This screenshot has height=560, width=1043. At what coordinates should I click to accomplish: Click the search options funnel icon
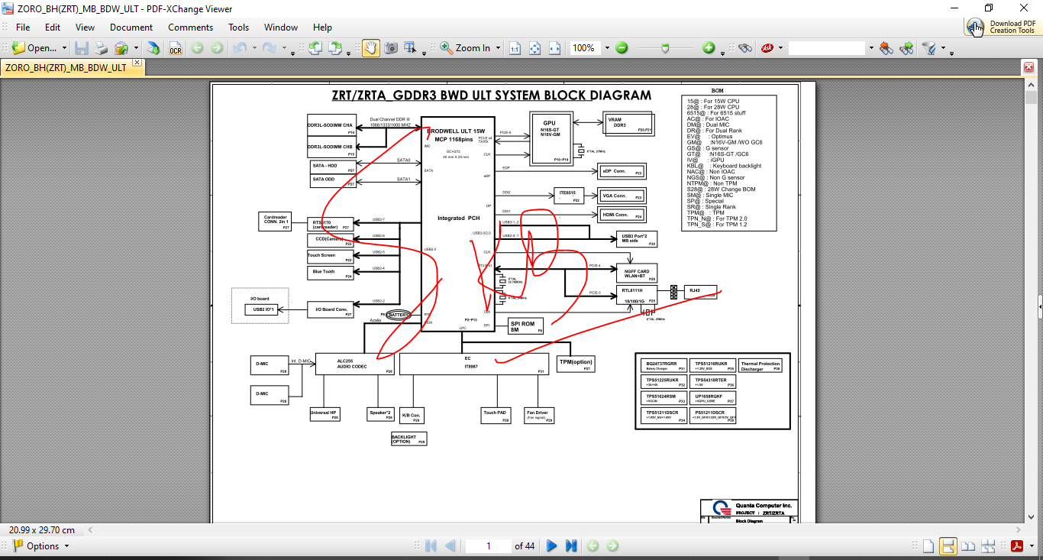929,48
